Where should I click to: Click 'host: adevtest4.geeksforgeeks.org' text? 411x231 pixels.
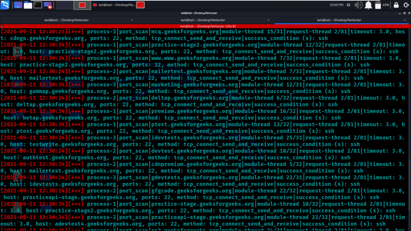coord(89,224)
